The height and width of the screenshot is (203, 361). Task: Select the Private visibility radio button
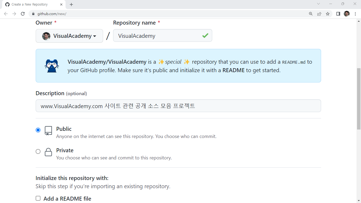[38, 151]
